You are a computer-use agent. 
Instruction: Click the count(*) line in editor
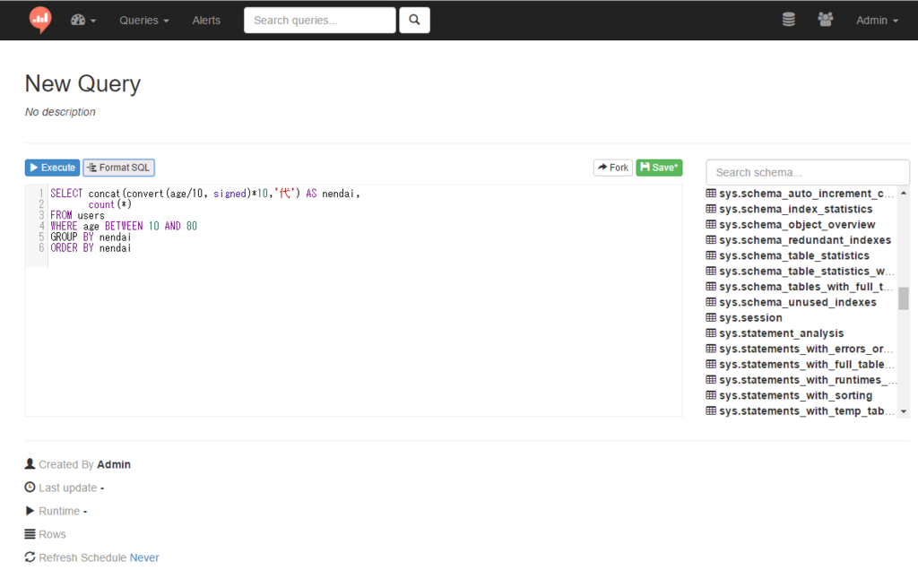pyautogui.click(x=110, y=204)
